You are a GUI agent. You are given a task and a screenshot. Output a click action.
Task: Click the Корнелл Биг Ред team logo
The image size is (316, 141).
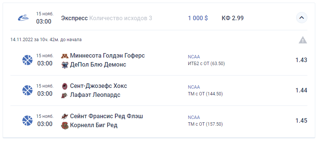point(64,125)
